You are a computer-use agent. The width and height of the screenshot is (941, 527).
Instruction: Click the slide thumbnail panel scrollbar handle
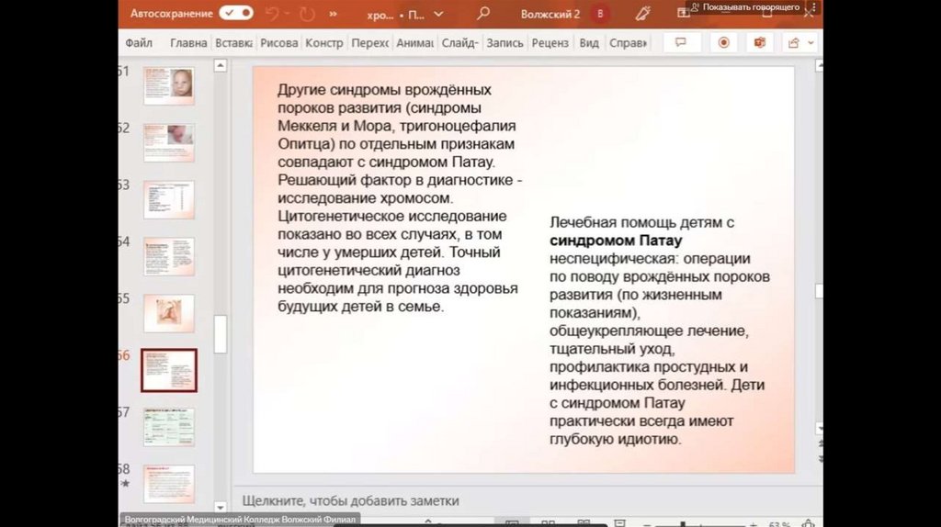[x=221, y=334]
